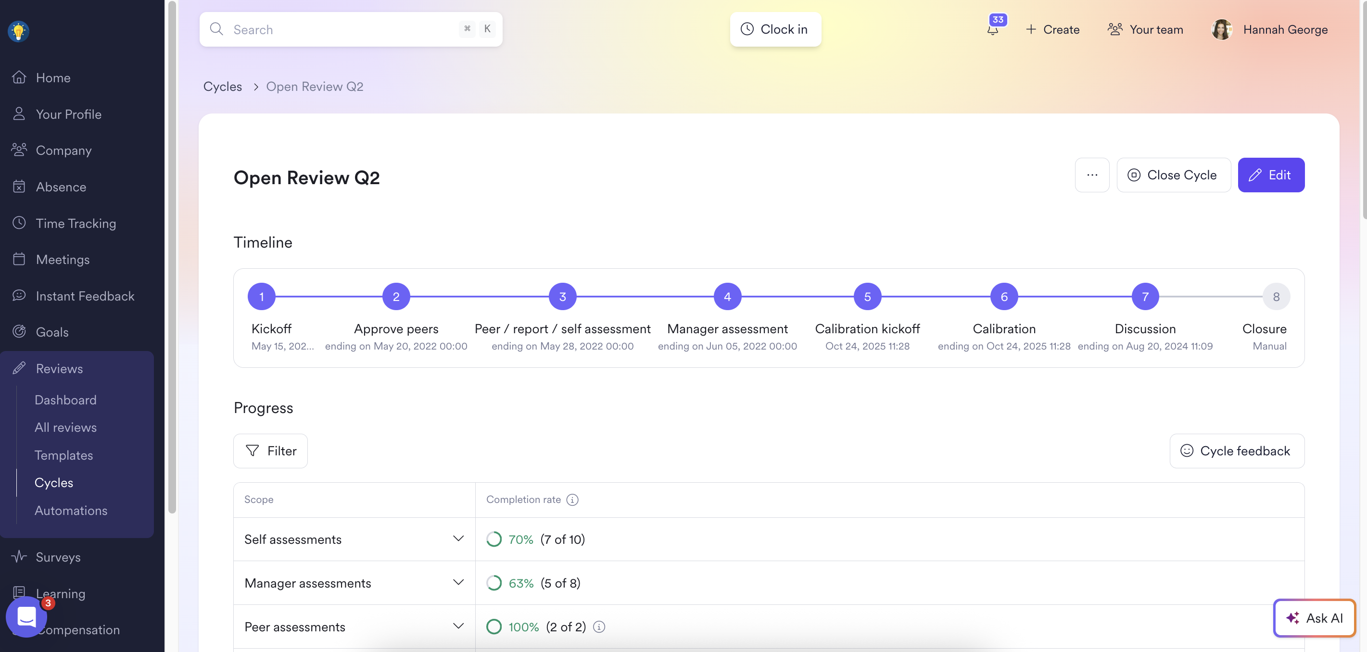Viewport: 1367px width, 652px height.
Task: Go to the Templates submenu item
Action: pos(63,455)
